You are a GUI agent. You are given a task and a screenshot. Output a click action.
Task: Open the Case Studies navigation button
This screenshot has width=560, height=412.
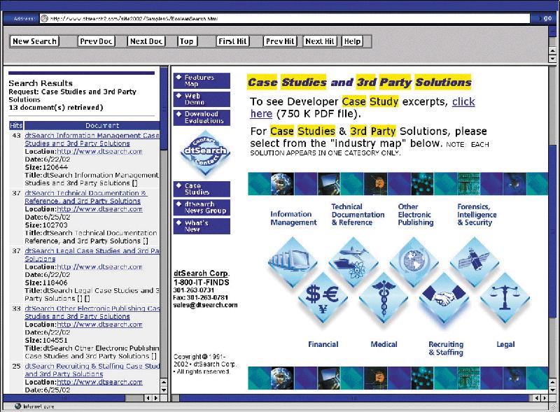click(202, 189)
